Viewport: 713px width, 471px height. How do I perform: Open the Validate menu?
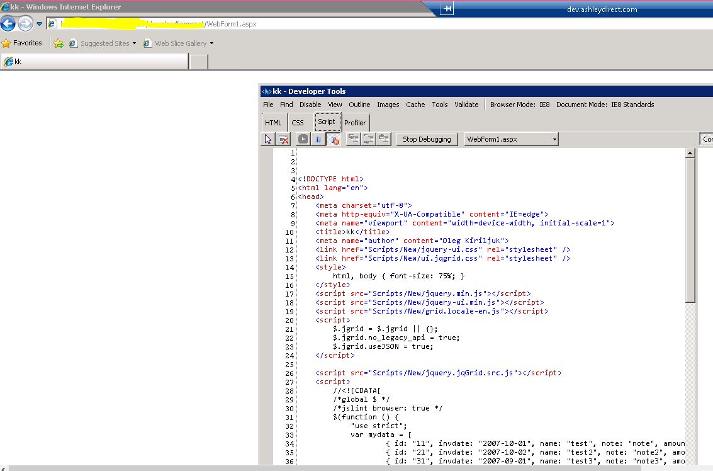[x=466, y=105]
